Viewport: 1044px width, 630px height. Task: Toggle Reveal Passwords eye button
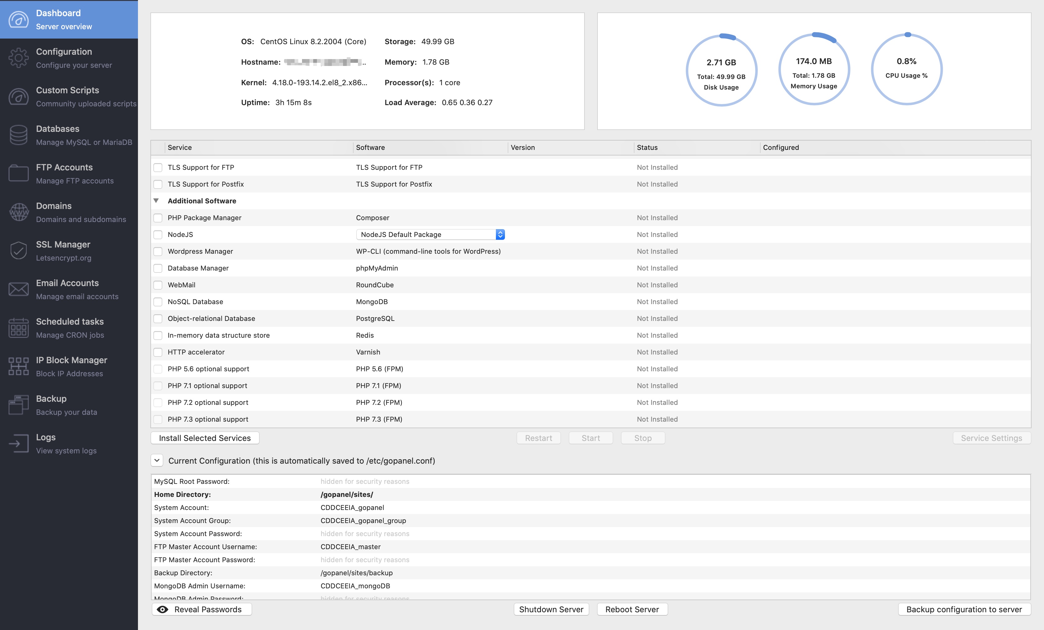click(x=202, y=609)
